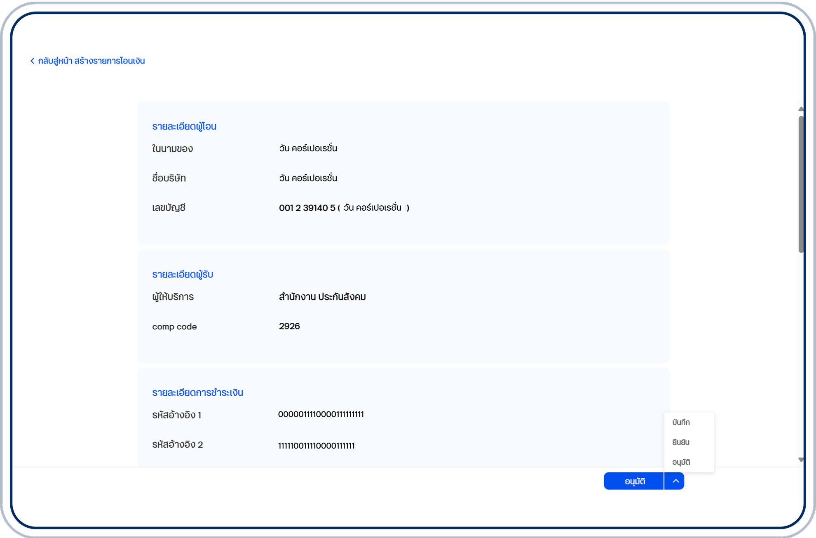Screen dimensions: 816x538
Task: Collapse the action menu with chevron-up
Action: pyautogui.click(x=675, y=481)
